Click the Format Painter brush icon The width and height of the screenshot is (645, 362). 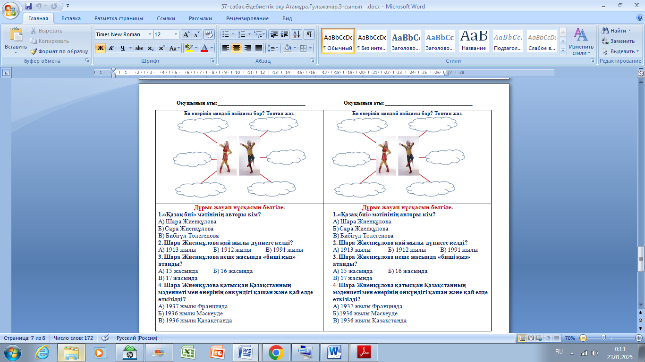pyautogui.click(x=34, y=51)
